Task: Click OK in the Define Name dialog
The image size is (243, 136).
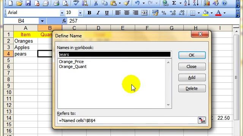Action: pyautogui.click(x=192, y=55)
